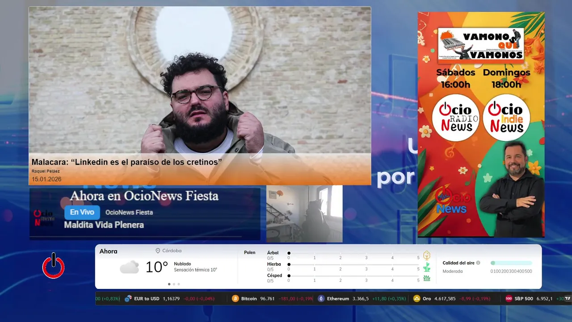This screenshot has width=572, height=322.
Task: Click the Ocio Indie News circle logo
Action: 506,118
